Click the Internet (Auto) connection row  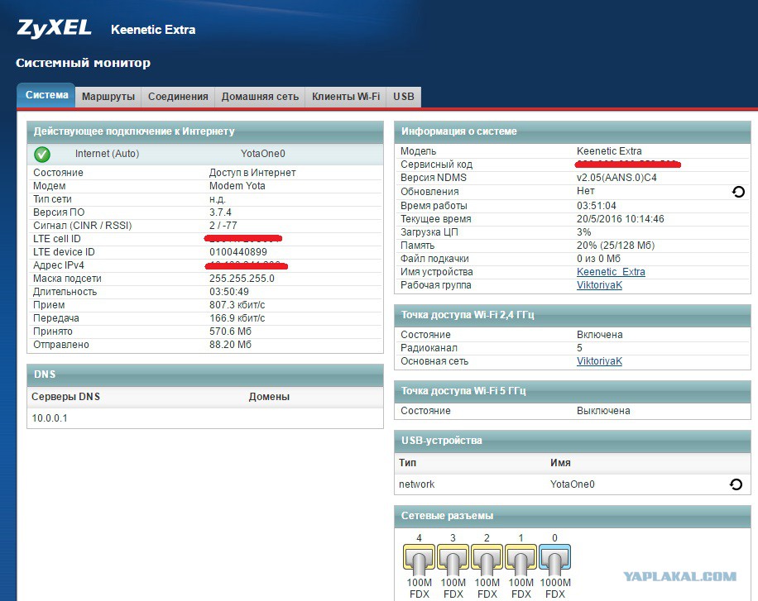pos(205,154)
